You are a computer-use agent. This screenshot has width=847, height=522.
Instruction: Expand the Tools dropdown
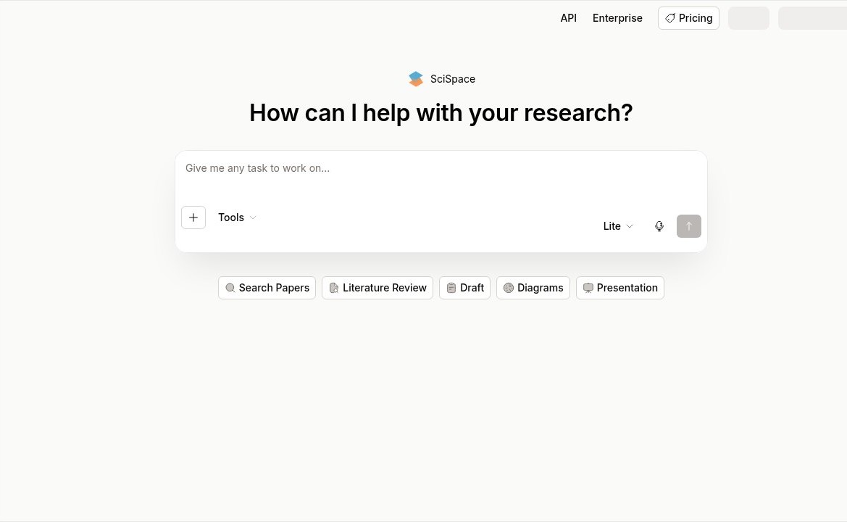pos(237,217)
